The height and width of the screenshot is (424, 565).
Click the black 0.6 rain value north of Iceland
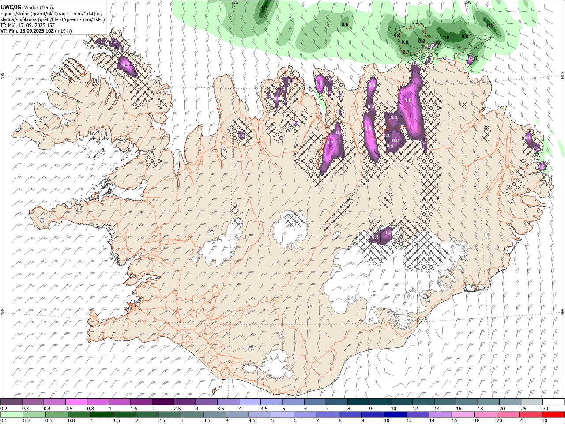coord(345,24)
